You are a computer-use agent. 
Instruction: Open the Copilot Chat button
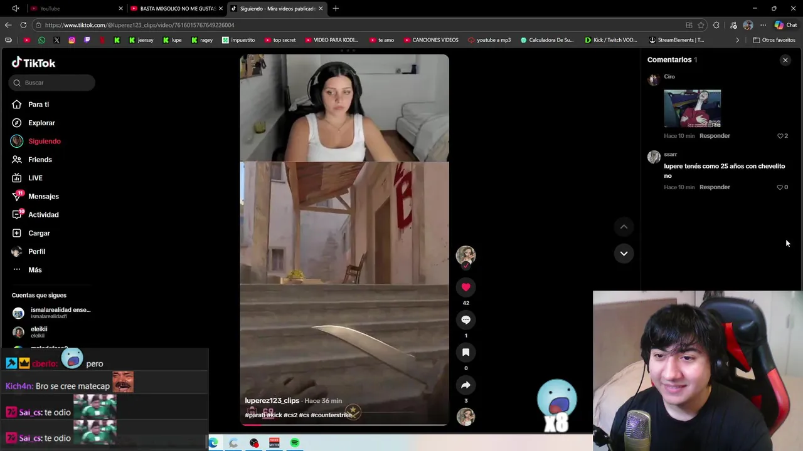click(785, 25)
